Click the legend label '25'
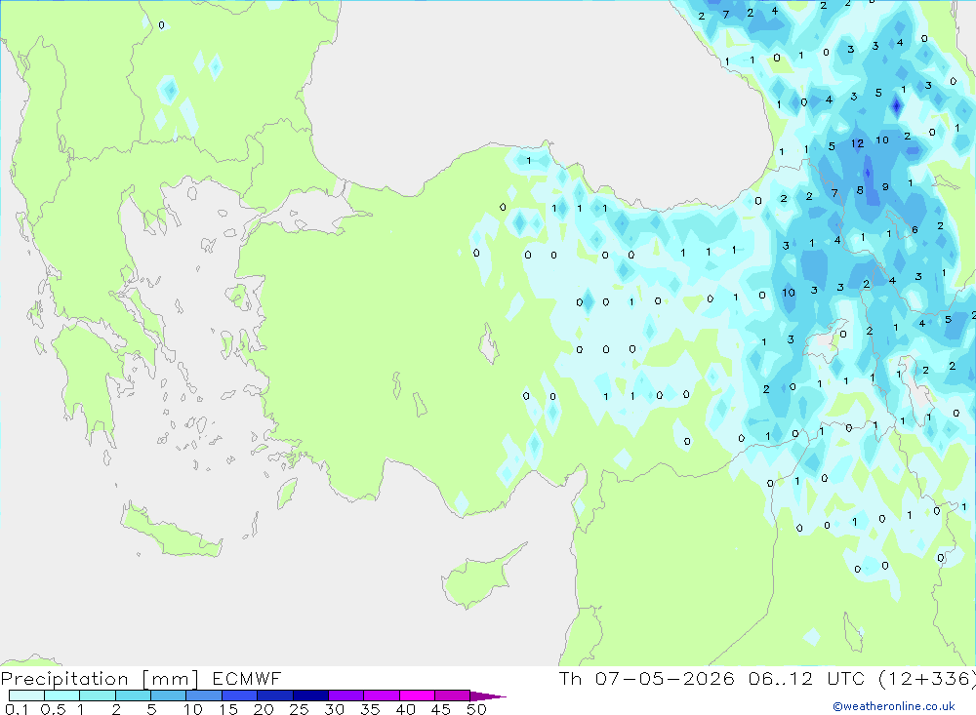 [299, 709]
